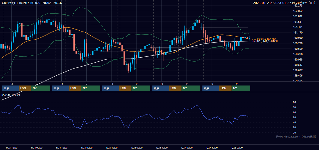319x150 pixels.
Task: Click the 1/26 00:00 date label
Action: pyautogui.click(x=137, y=147)
